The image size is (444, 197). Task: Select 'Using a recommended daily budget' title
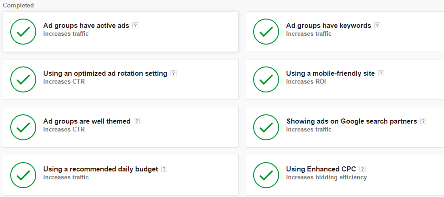[x=100, y=169]
